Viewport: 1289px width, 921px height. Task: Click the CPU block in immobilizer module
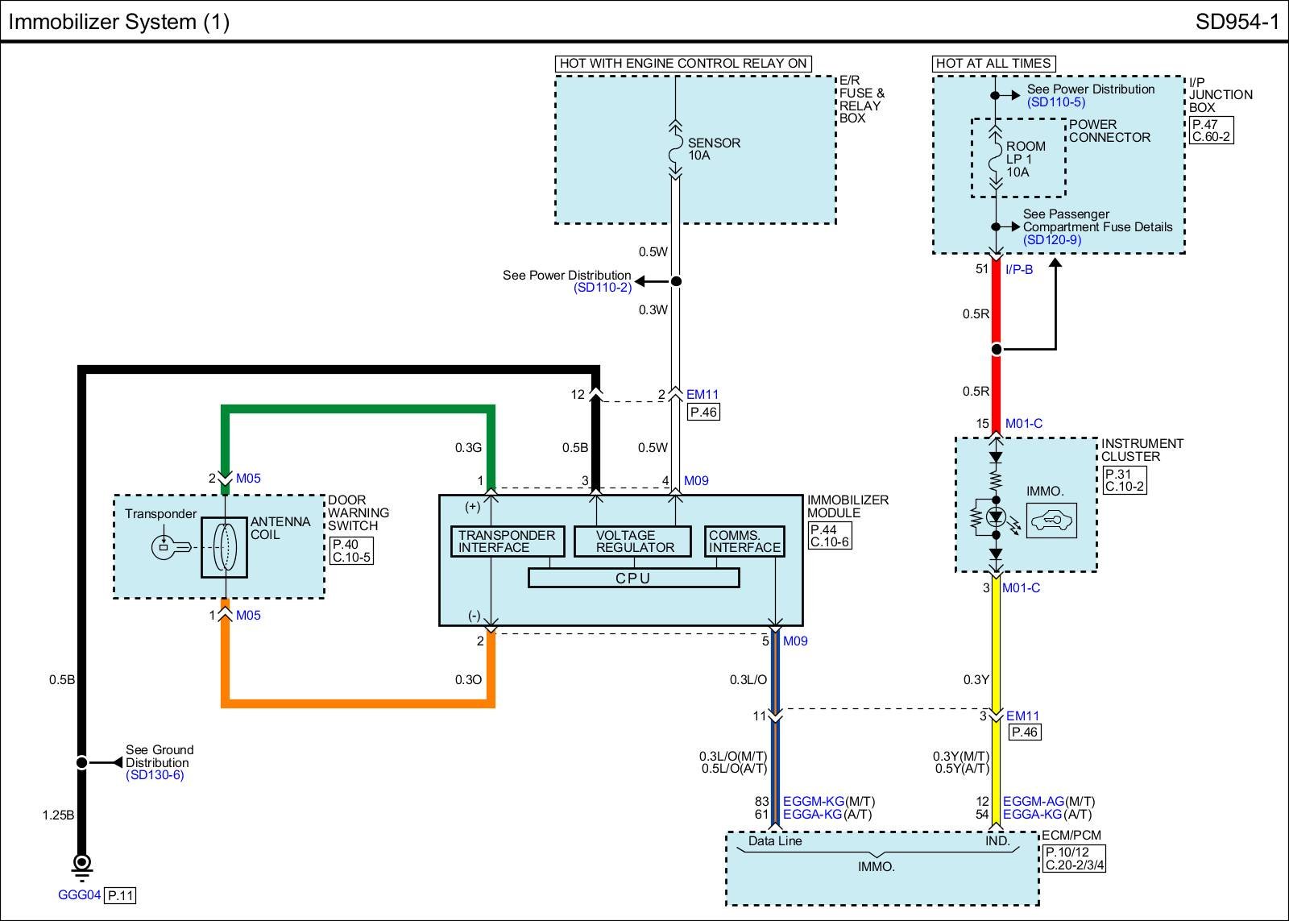(x=633, y=579)
